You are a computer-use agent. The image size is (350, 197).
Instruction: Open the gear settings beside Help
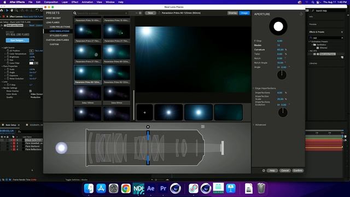(x=264, y=170)
